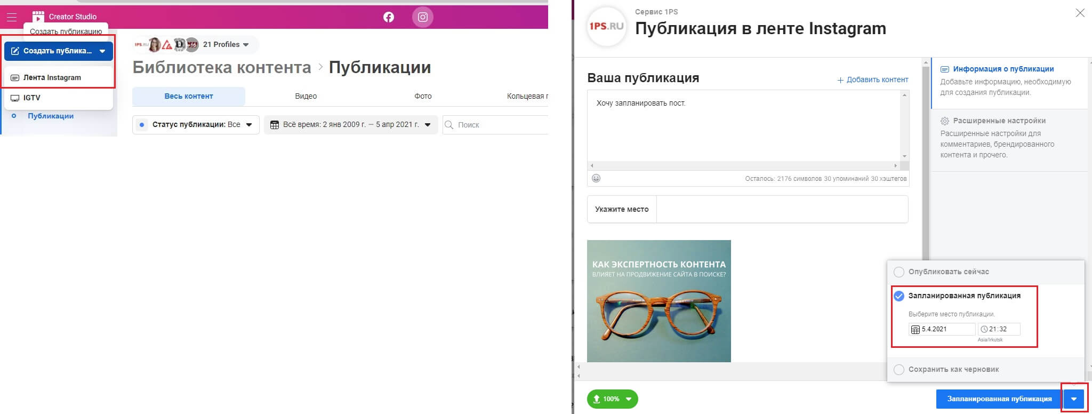
Task: Open Публикации in the left sidebar
Action: click(x=51, y=116)
